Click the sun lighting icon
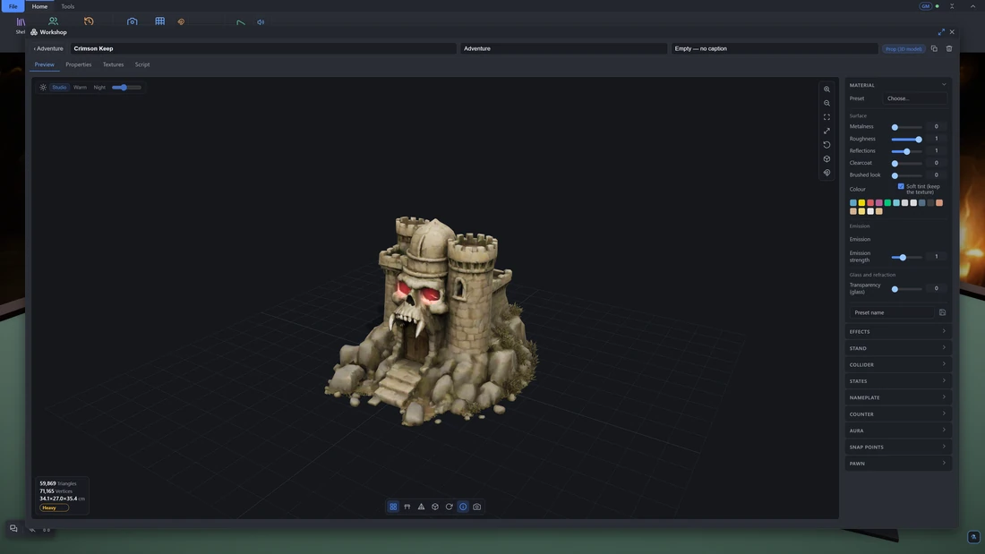This screenshot has width=985, height=554. point(43,88)
